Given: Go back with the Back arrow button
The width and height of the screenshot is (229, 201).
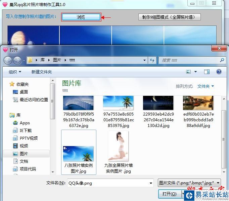Looking at the screenshot, I should coord(8,60).
